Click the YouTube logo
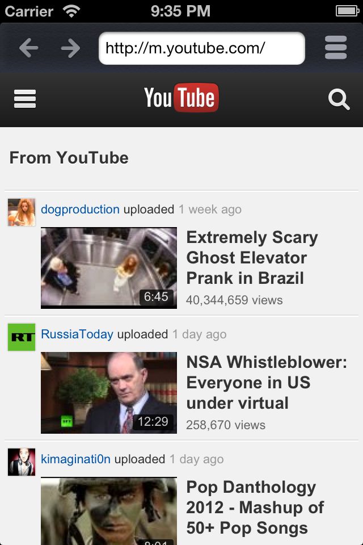Viewport: 363px width, 545px height. point(181,98)
